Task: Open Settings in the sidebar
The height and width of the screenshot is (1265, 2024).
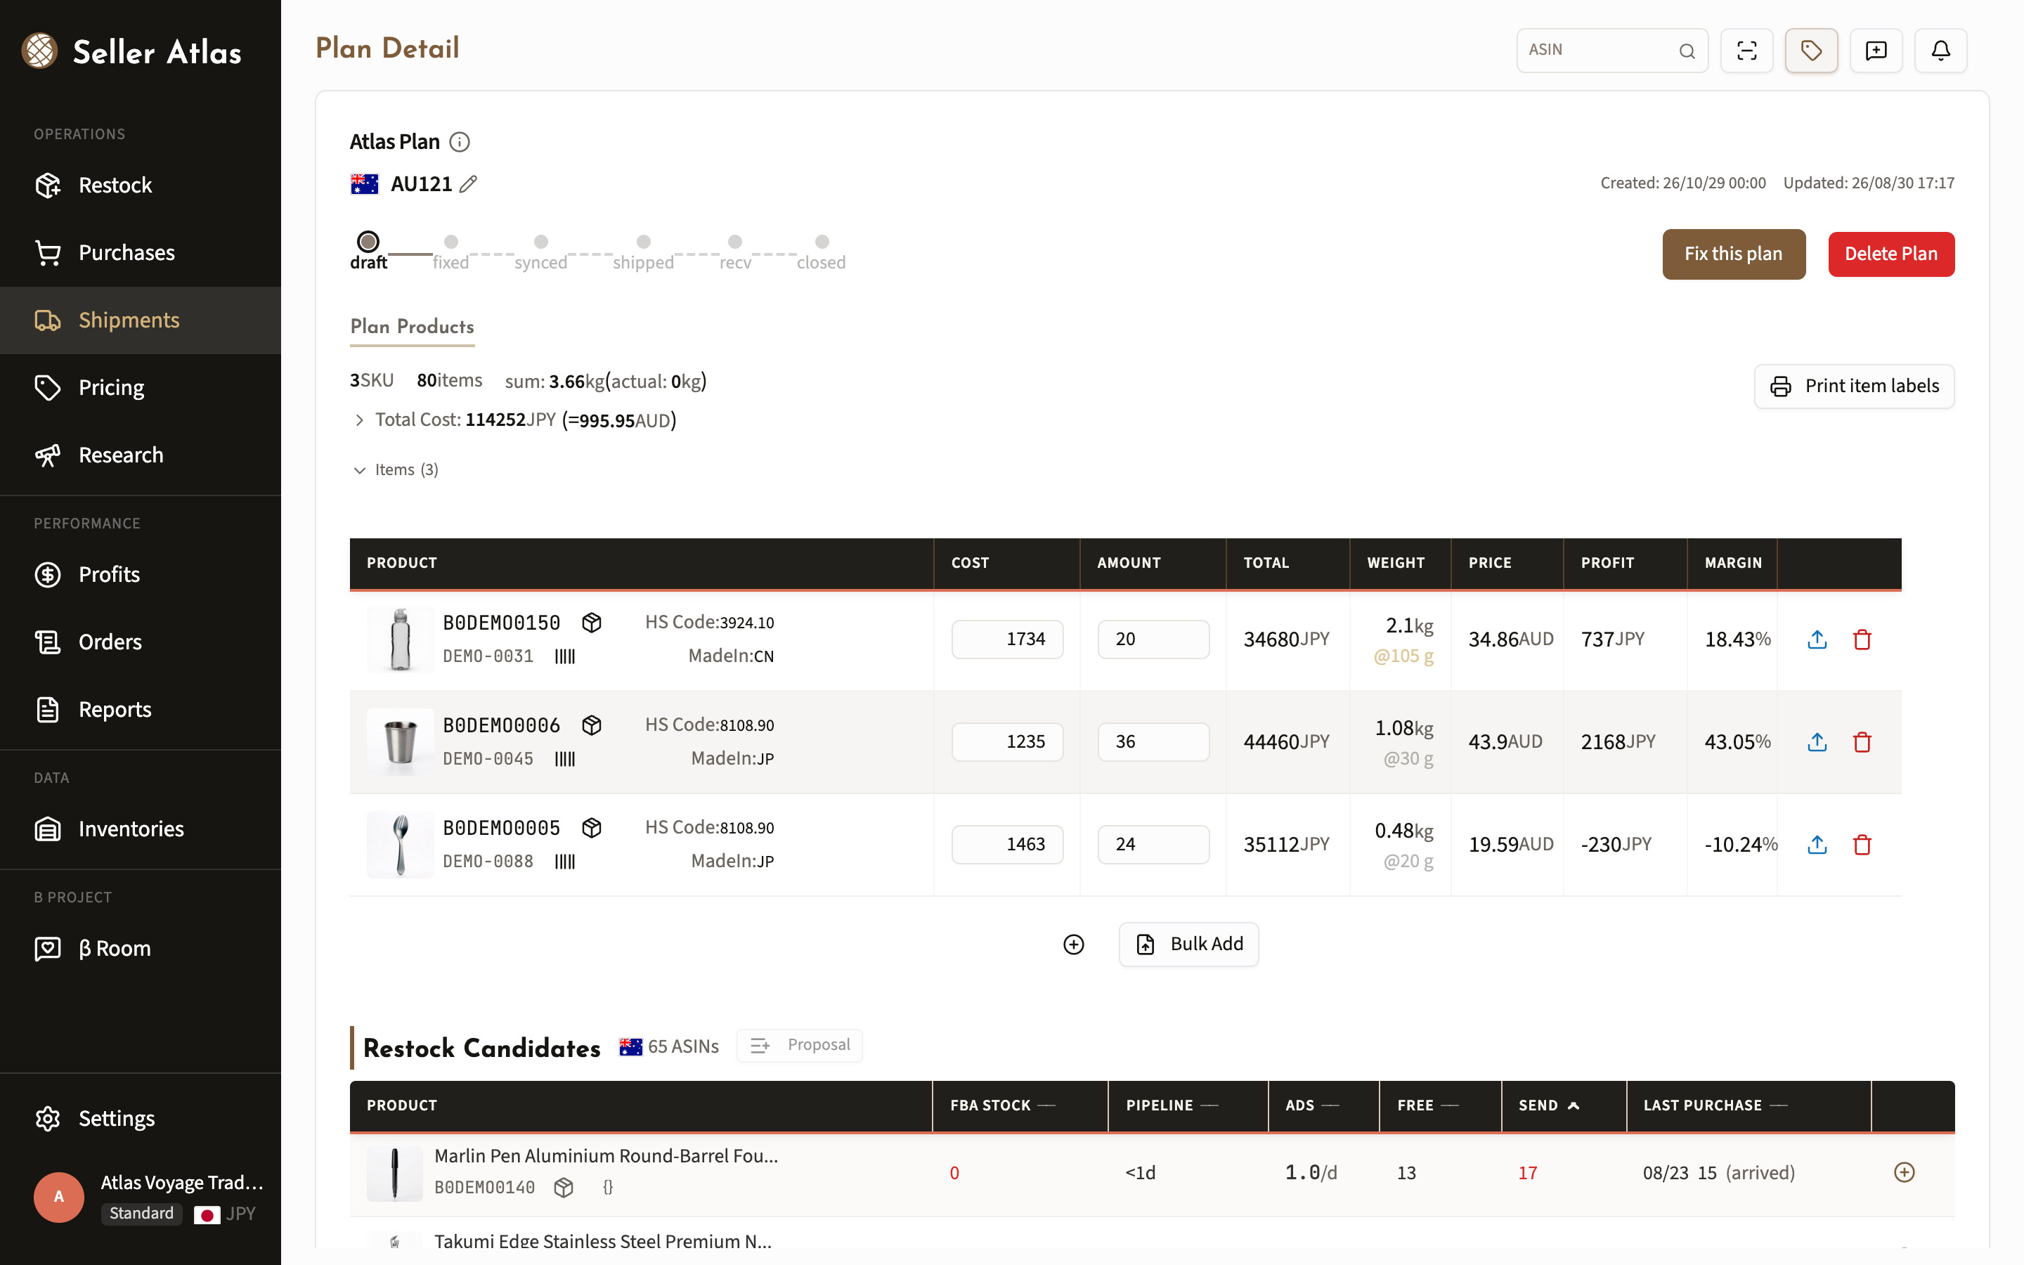Action: (x=141, y=1120)
